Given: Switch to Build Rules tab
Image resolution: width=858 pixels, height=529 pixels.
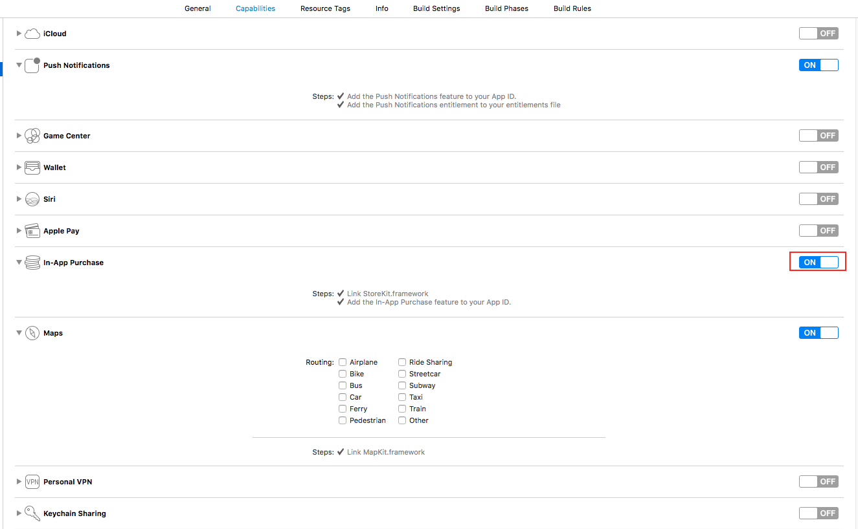Looking at the screenshot, I should click(x=572, y=8).
